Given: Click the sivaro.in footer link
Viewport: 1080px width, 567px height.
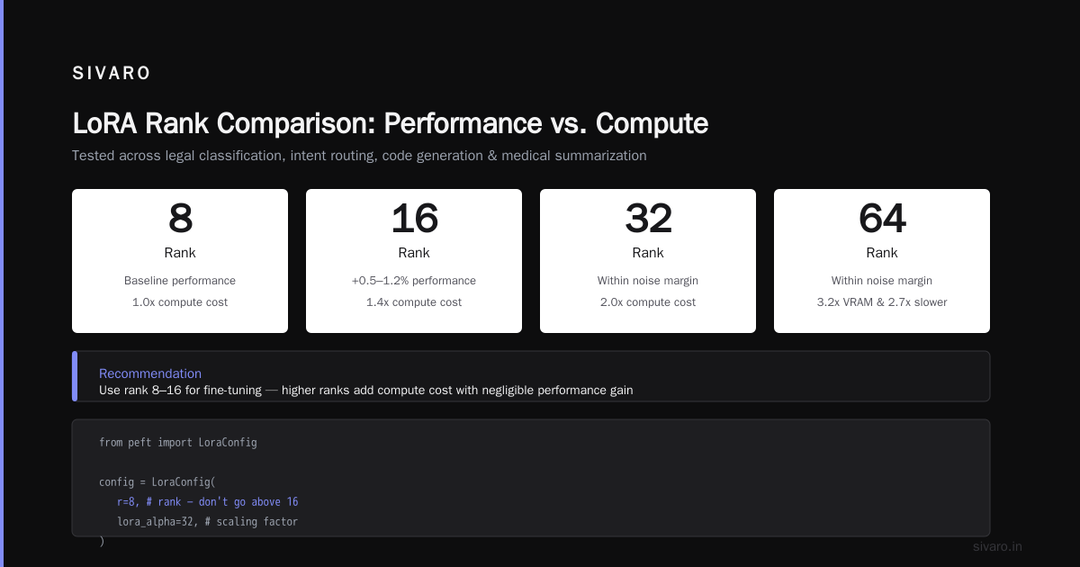Looking at the screenshot, I should click(997, 546).
